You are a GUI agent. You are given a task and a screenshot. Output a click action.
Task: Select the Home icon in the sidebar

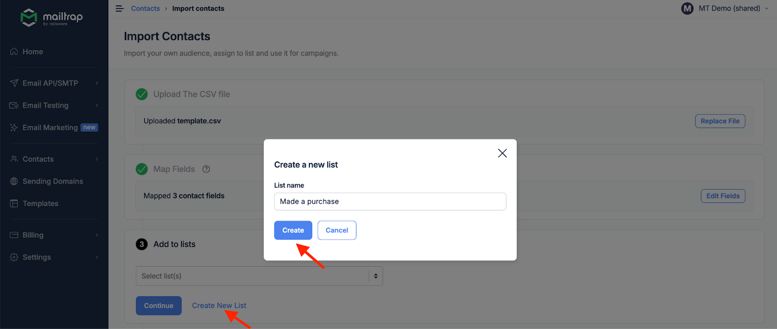pyautogui.click(x=14, y=51)
